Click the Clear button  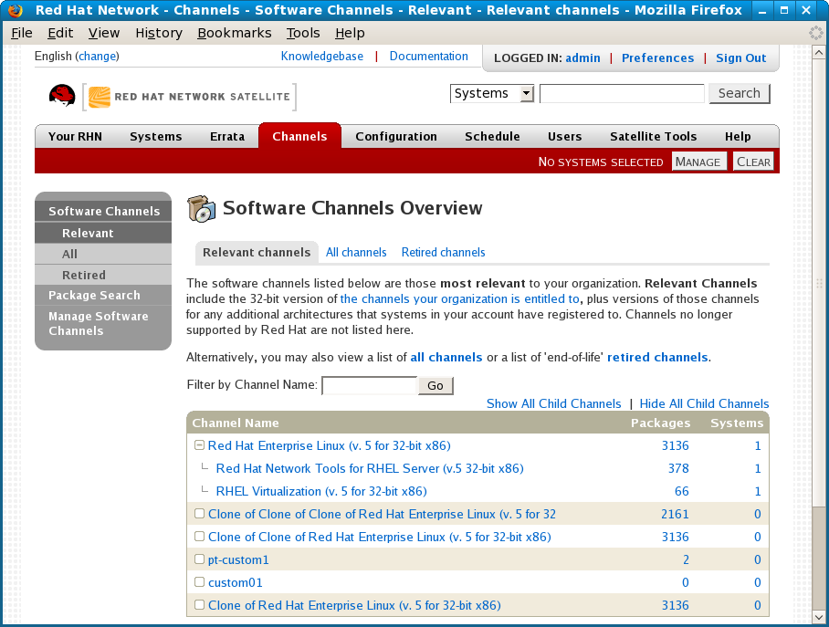click(x=753, y=162)
